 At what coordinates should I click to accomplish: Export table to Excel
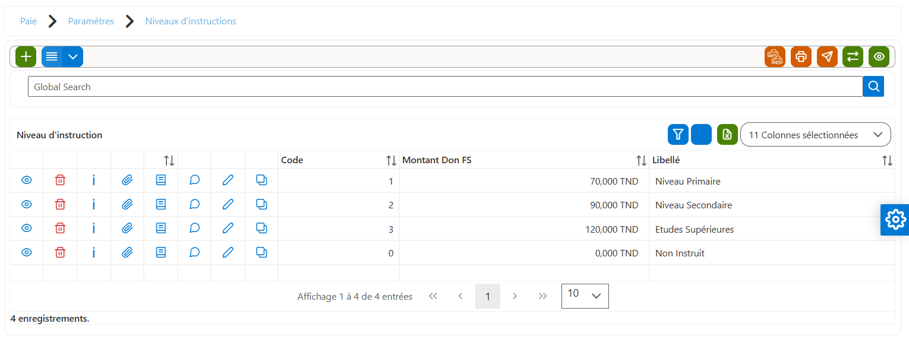pyautogui.click(x=727, y=135)
